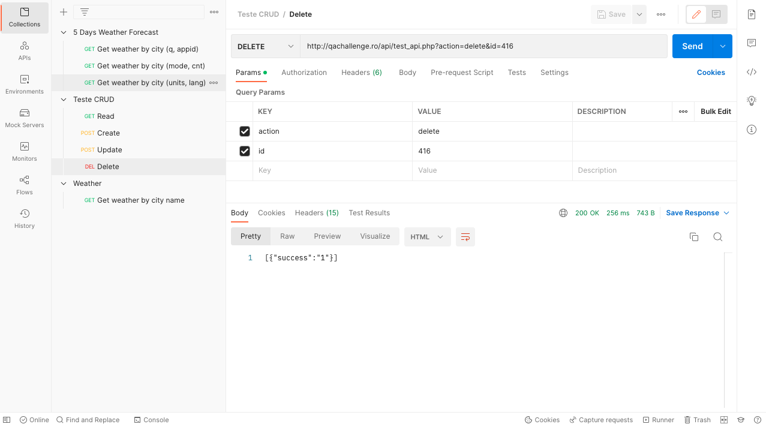The image size is (766, 427).
Task: Click the Send button
Action: (x=692, y=46)
